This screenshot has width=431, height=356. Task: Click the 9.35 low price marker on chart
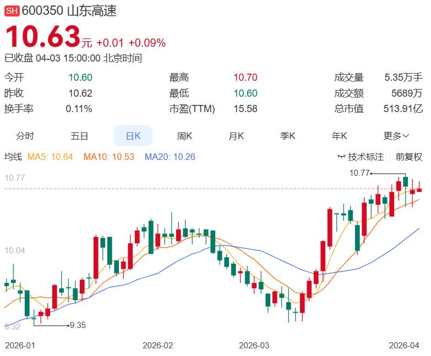[78, 325]
